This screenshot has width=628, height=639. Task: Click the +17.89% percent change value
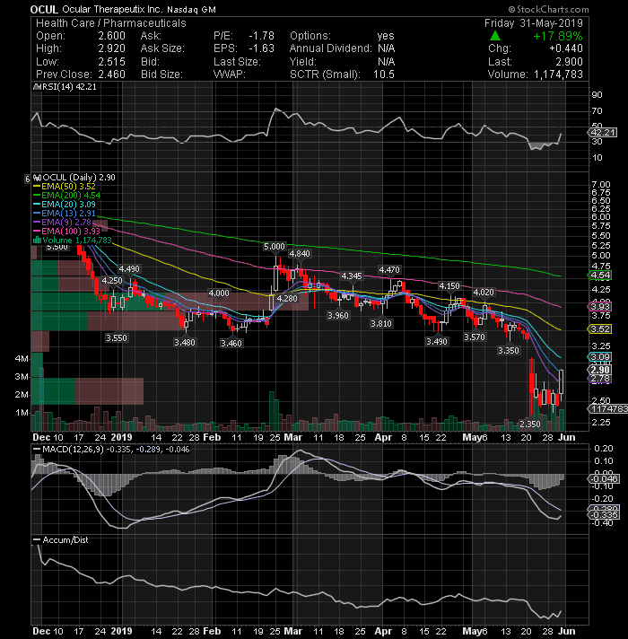pyautogui.click(x=557, y=36)
